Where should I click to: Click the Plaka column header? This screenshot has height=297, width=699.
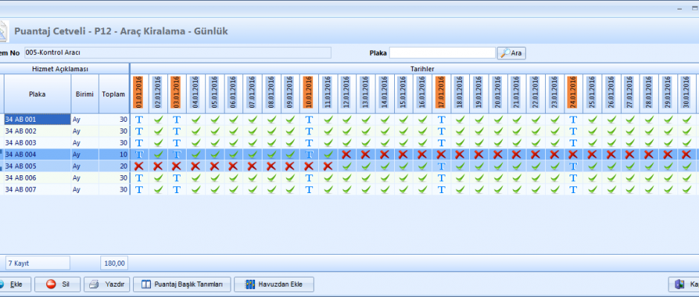point(37,94)
